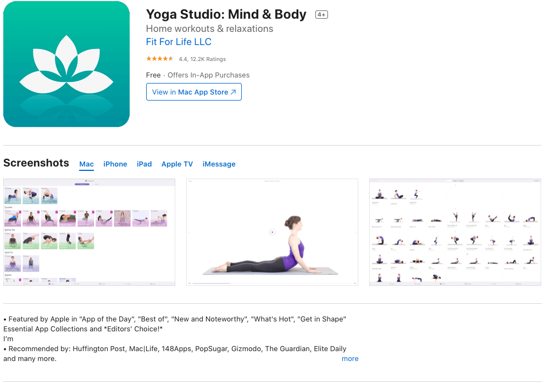Screen dimensions: 556x383
Task: Select the iPad screenshots tab
Action: 144,164
